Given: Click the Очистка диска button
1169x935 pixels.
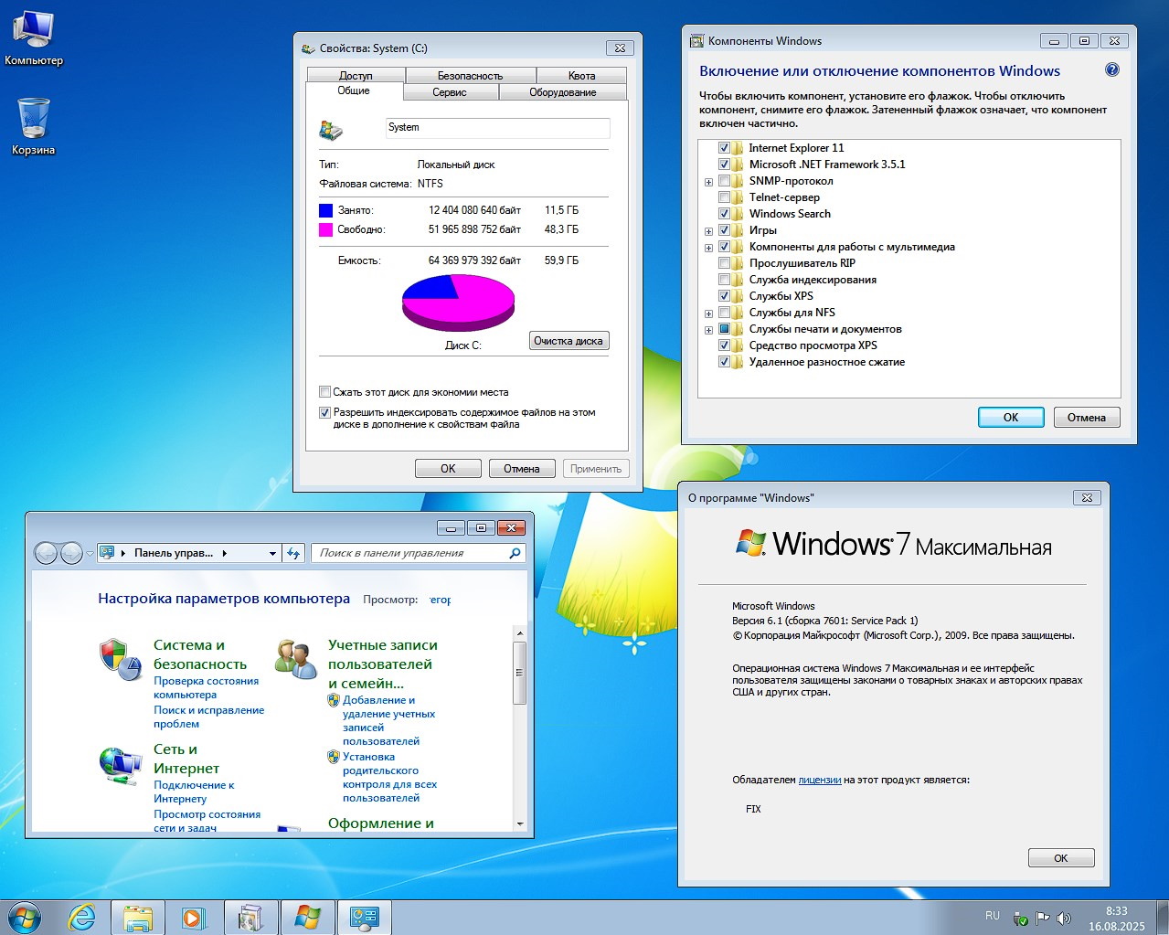Looking at the screenshot, I should coord(569,341).
